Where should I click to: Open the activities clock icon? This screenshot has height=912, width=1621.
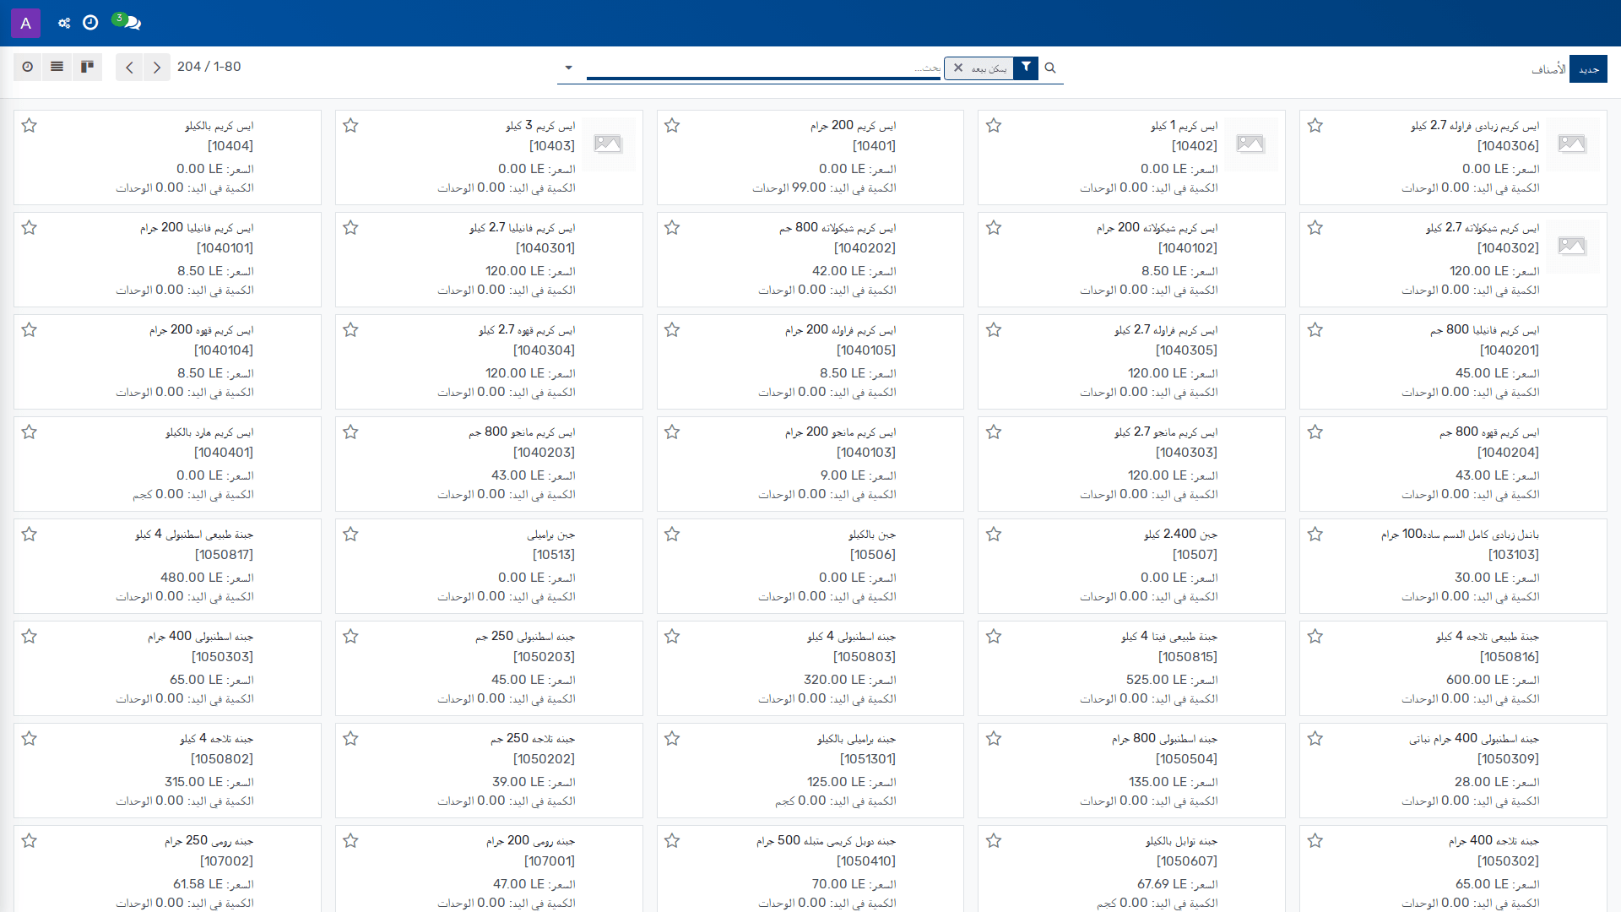pos(90,23)
